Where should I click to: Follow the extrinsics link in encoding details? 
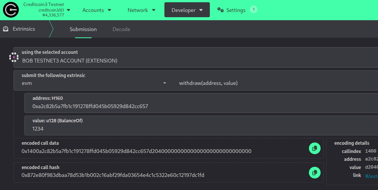coord(371,175)
